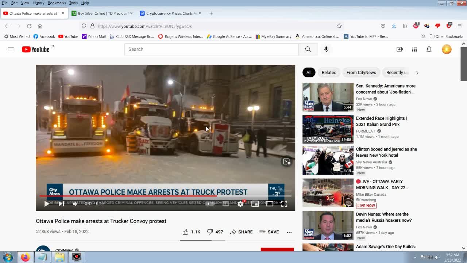Open the Create video button
The image size is (467, 263).
point(400,49)
